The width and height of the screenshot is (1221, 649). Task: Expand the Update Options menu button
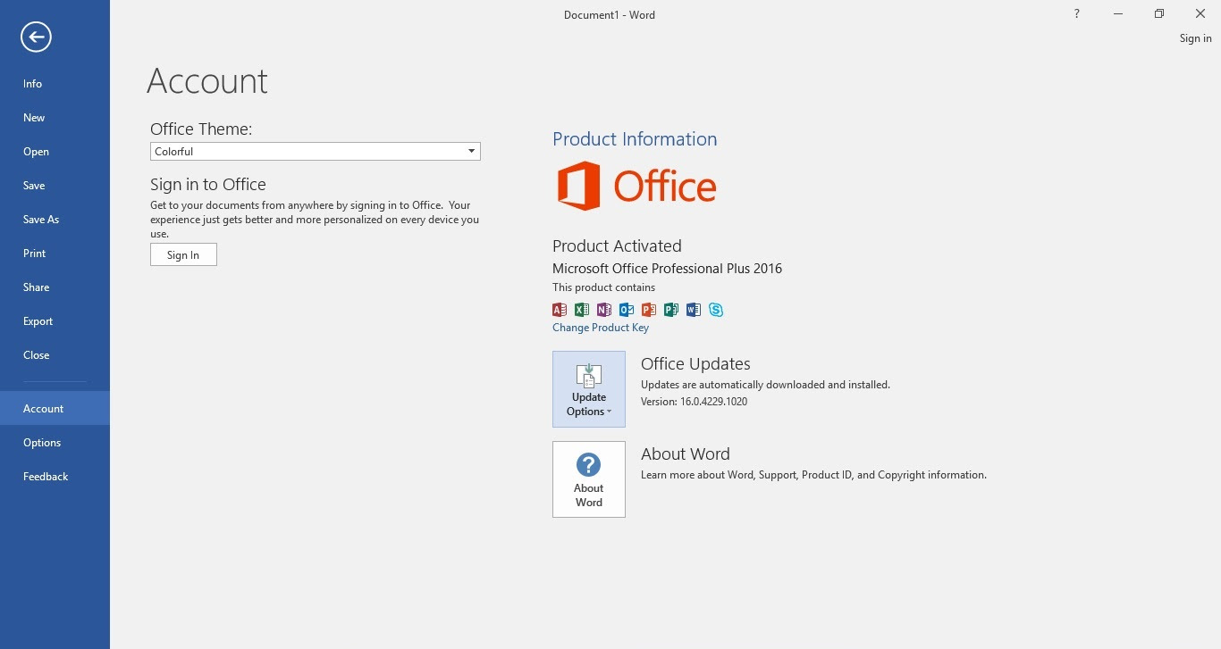pos(589,389)
